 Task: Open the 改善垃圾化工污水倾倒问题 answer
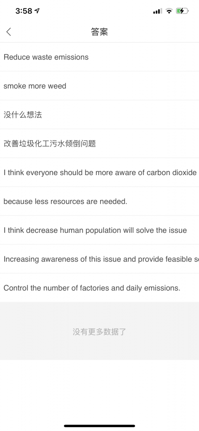pyautogui.click(x=99, y=144)
